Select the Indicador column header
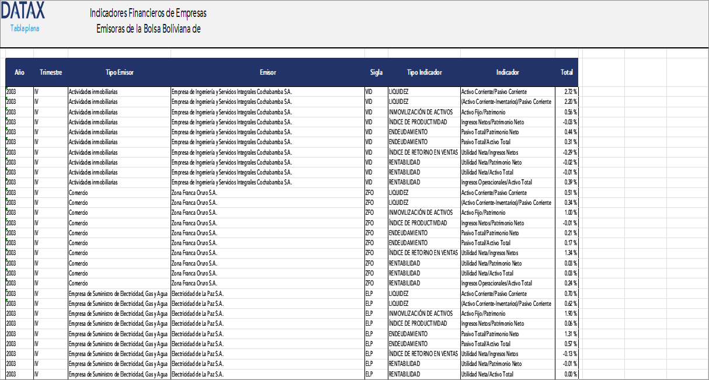The image size is (709, 380). (508, 72)
